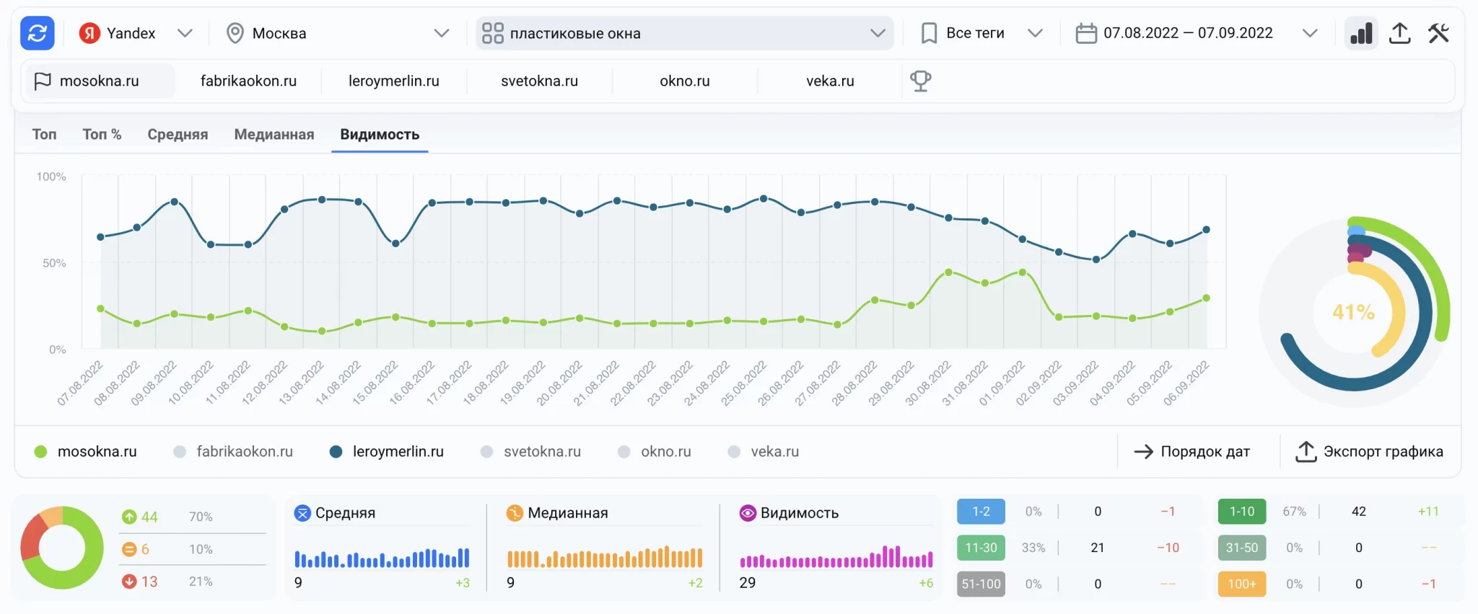Screen dimensions: 1478x614
Task: Toggle fabrikaokon.ru series in chart legend
Action: [233, 452]
